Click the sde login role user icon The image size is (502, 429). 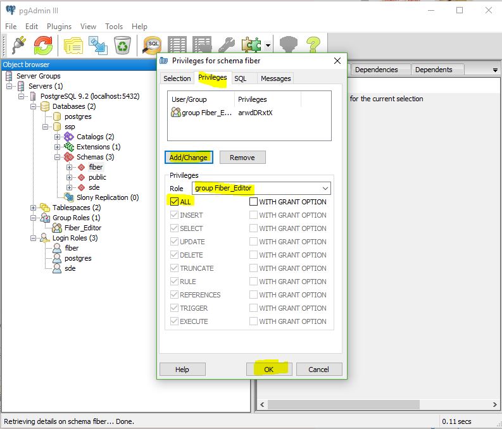tap(57, 268)
